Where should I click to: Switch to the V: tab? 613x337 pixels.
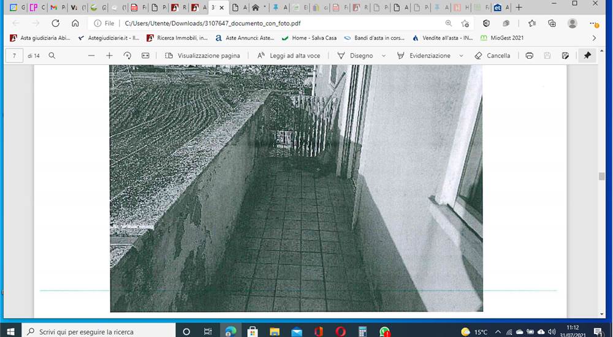pyautogui.click(x=78, y=7)
